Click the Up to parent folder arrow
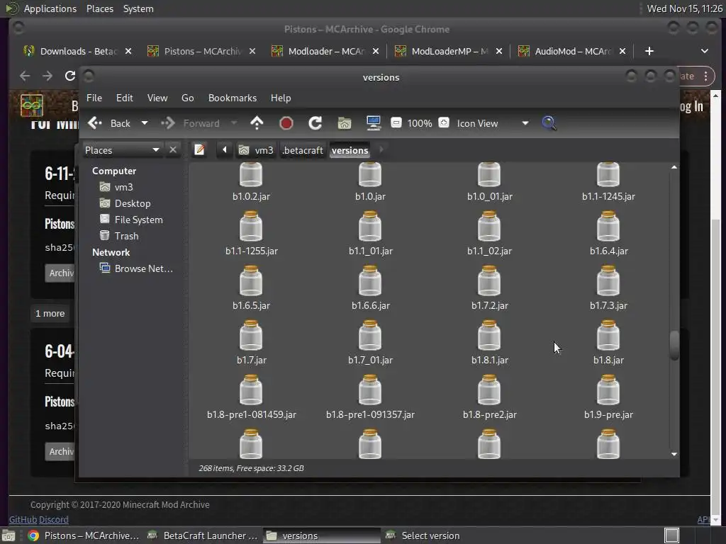The width and height of the screenshot is (726, 544). (257, 123)
